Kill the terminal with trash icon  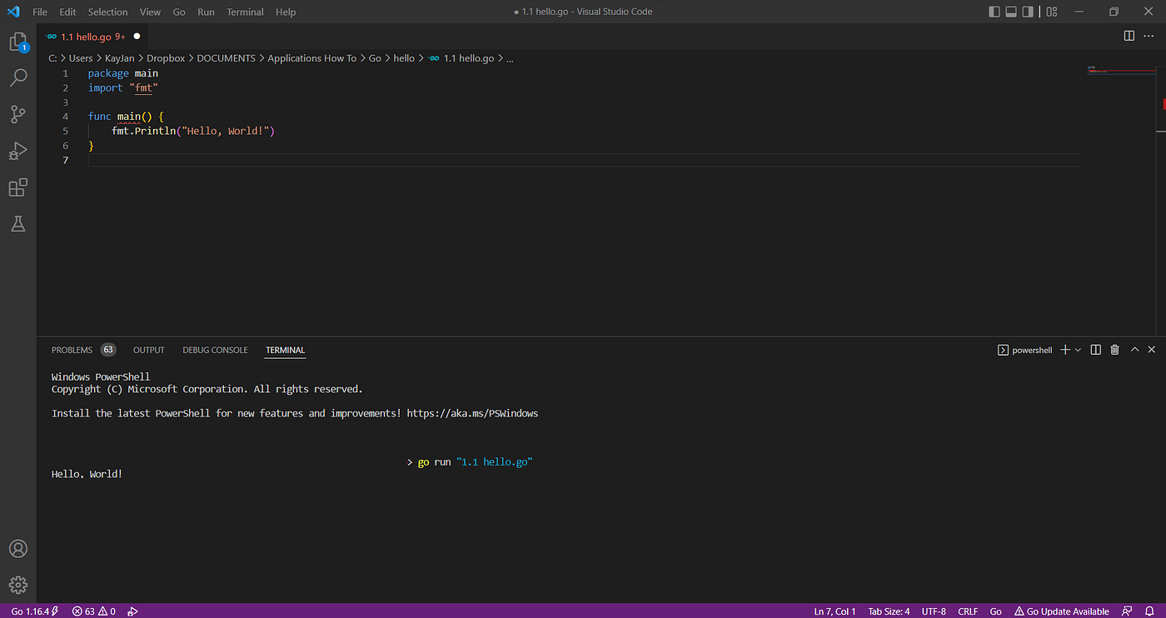[x=1114, y=350]
